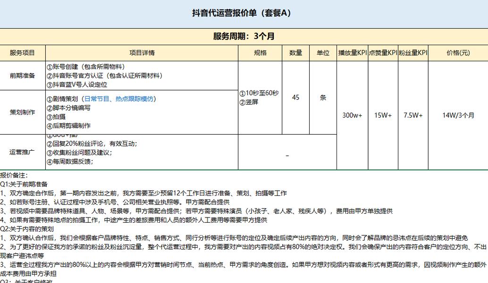The height and width of the screenshot is (283, 488).
Task: Click the blue text 日常节目、热点跟踪模仿
Action: click(x=119, y=99)
